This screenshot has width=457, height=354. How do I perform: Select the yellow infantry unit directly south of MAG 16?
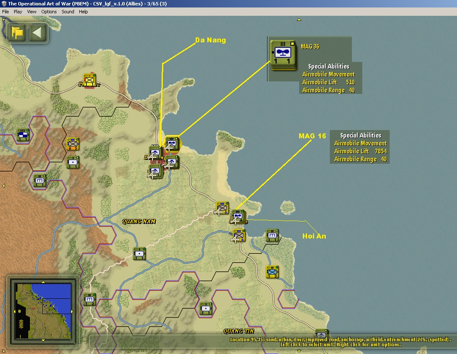(x=239, y=236)
